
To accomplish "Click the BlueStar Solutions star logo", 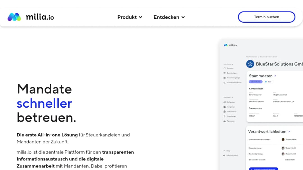I will [x=250, y=64].
